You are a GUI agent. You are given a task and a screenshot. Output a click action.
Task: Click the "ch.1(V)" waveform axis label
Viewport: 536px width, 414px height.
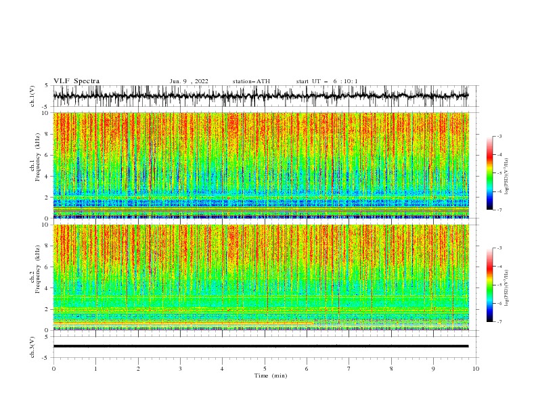tap(32, 96)
